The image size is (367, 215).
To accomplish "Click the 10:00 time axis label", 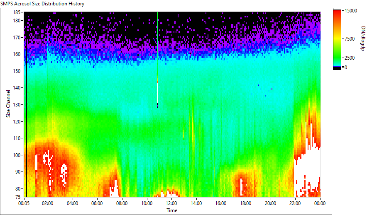I will [x=147, y=203].
